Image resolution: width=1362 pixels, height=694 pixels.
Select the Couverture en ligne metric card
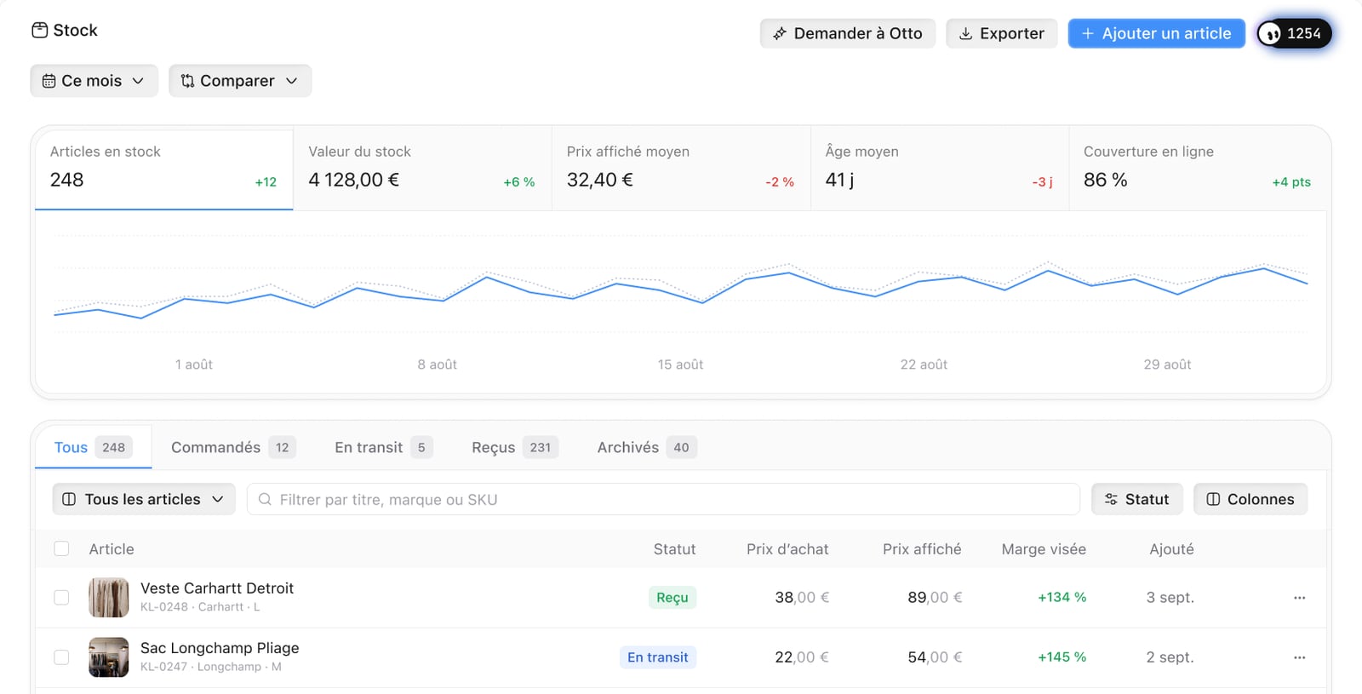(1198, 169)
